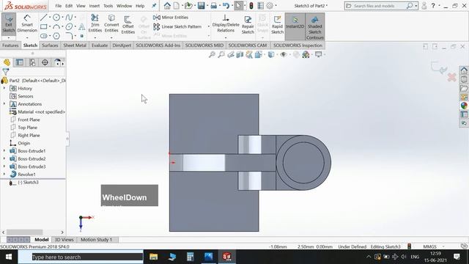Click the Convert Entities tool
This screenshot has width=469, height=264.
(111, 23)
